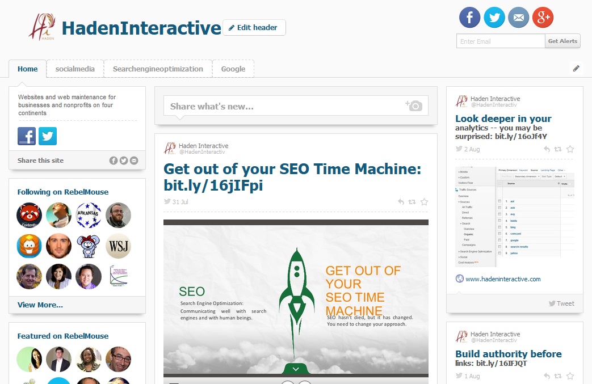Click the mouse mascot avatar in Following

(89, 246)
